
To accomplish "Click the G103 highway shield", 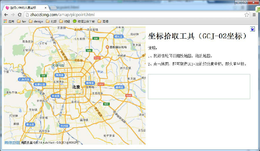I will pos(129,95).
